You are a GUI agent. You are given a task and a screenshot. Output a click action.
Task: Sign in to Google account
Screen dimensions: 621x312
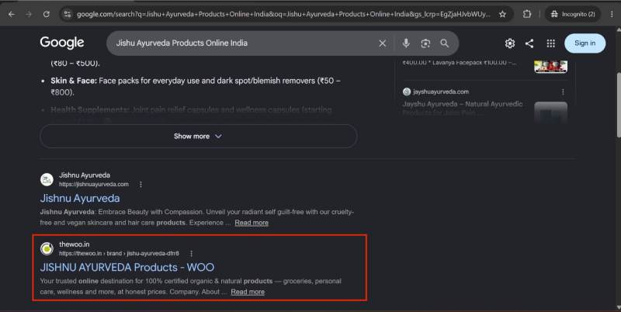585,43
